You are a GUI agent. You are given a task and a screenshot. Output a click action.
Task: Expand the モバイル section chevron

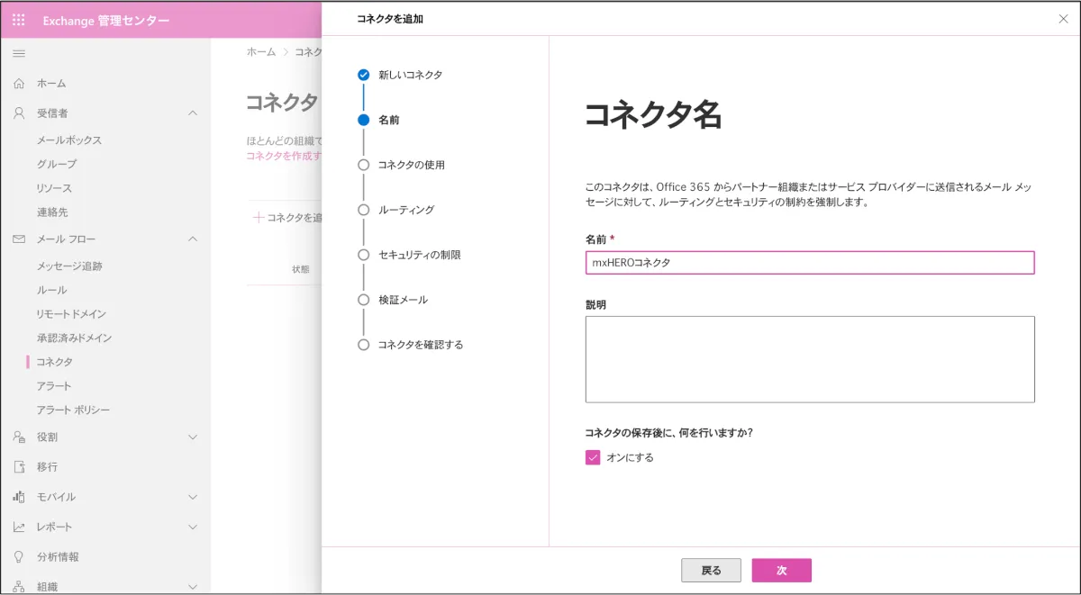tap(192, 497)
